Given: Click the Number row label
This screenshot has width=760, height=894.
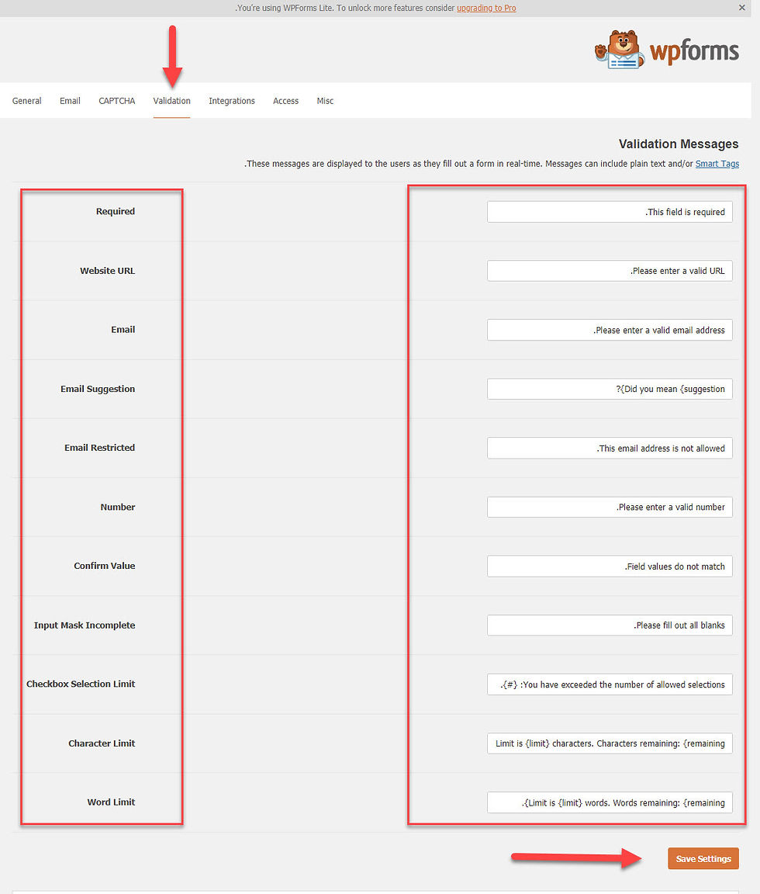Looking at the screenshot, I should 117,507.
